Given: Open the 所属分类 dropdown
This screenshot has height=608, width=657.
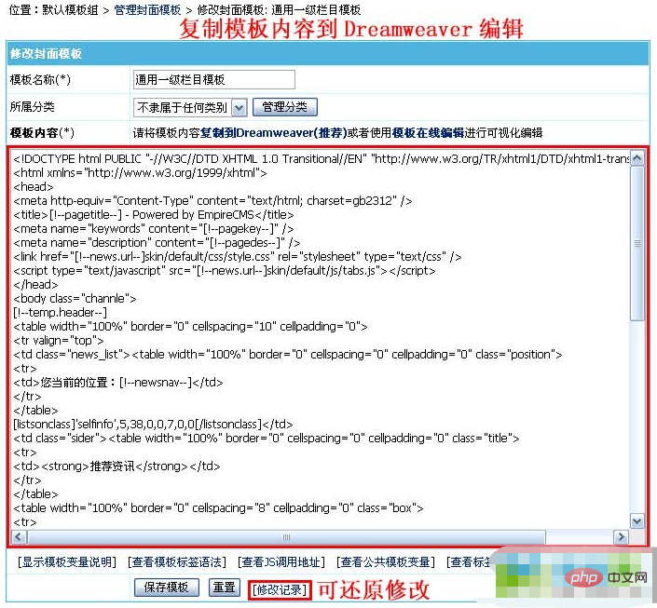Looking at the screenshot, I should (x=190, y=107).
